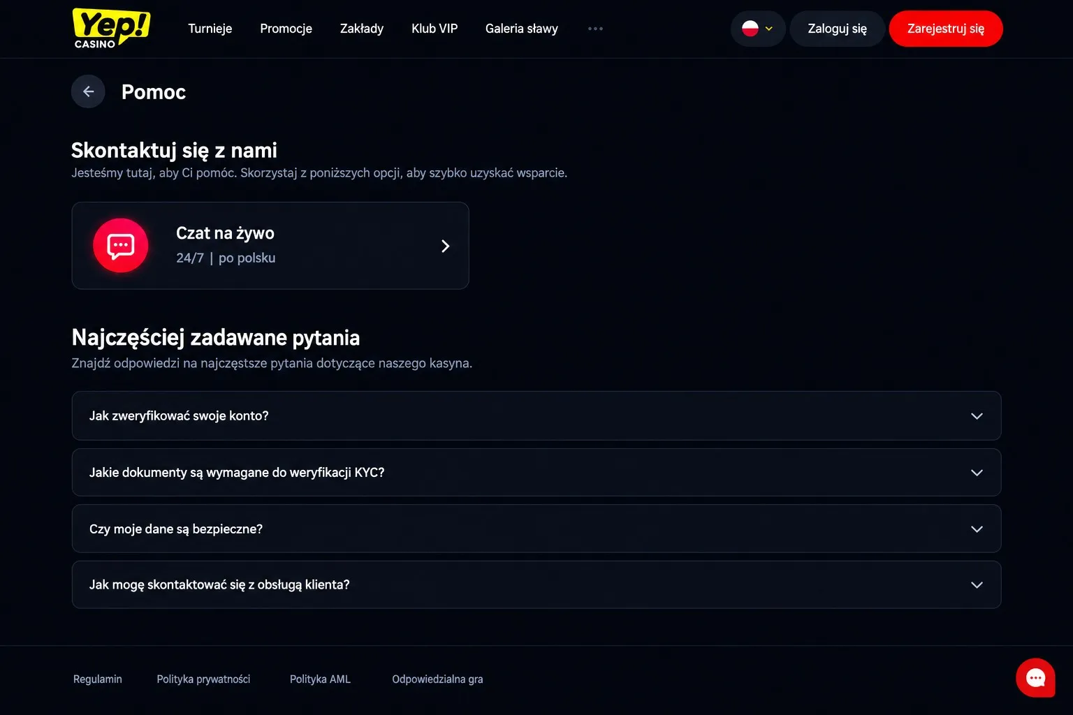The image size is (1073, 715).
Task: Click the Yep! Casino logo
Action: [x=111, y=28]
